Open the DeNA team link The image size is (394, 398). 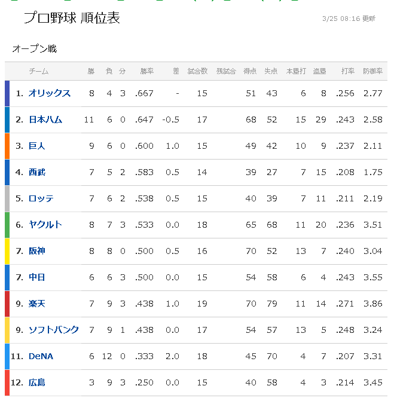[x=41, y=356]
